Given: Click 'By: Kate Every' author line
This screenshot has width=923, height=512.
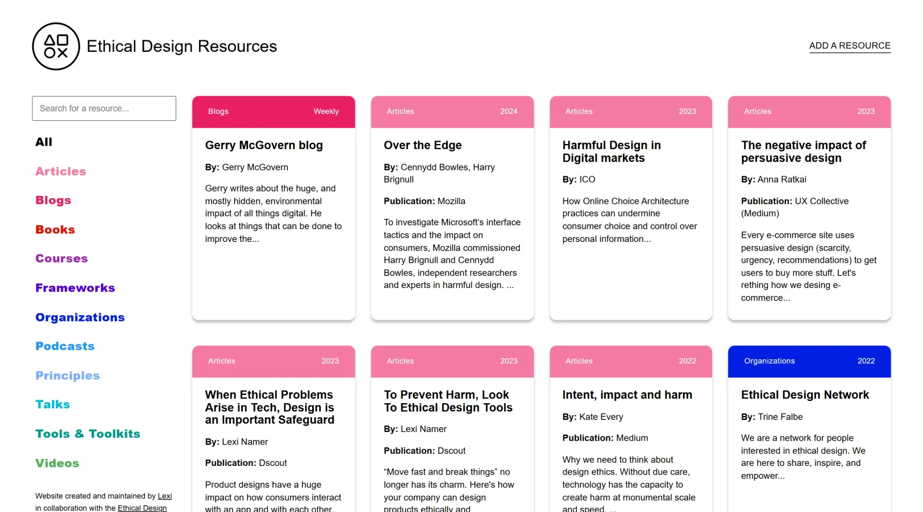Looking at the screenshot, I should coord(593,416).
